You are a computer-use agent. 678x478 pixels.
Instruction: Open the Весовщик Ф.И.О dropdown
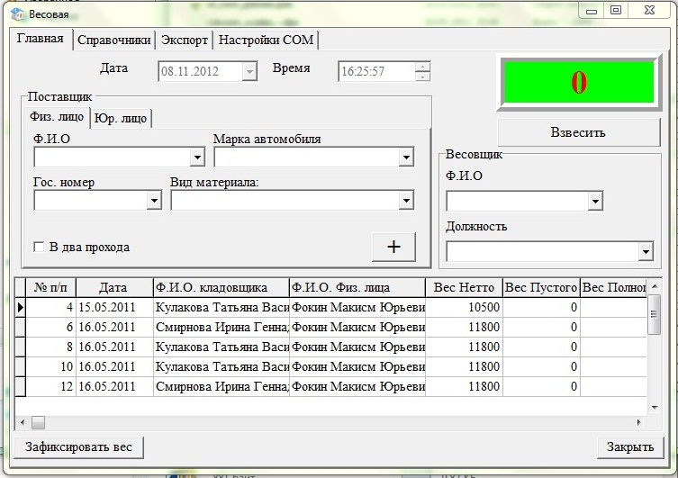pos(594,202)
